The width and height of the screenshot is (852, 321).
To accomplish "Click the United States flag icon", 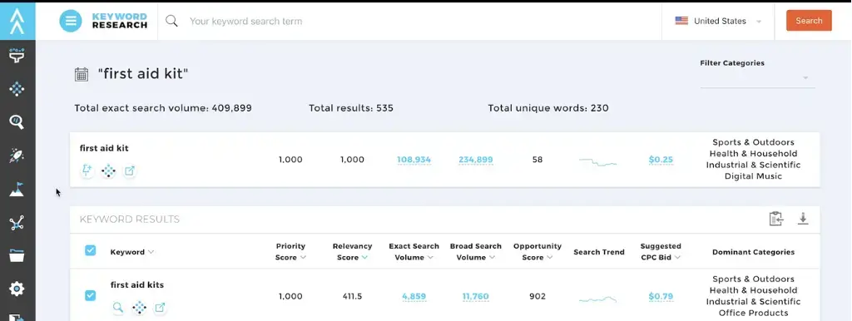I will click(681, 21).
